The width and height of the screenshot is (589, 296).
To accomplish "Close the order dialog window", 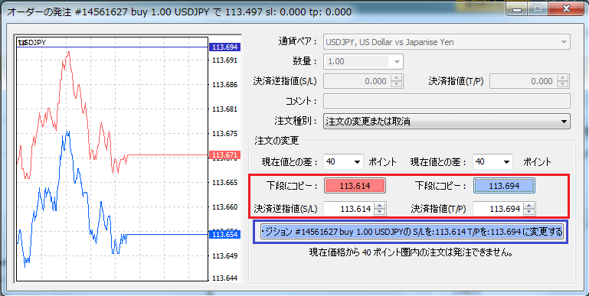I will click(x=566, y=8).
